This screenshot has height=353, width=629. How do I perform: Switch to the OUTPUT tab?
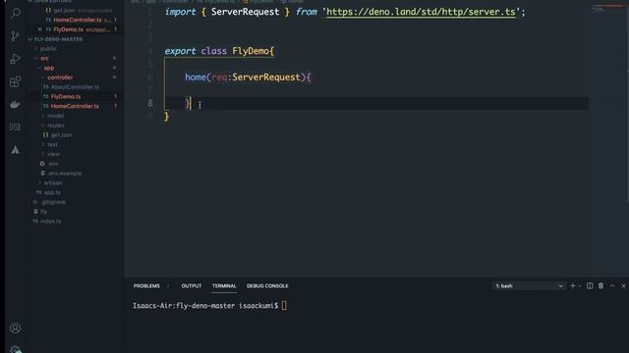(192, 285)
